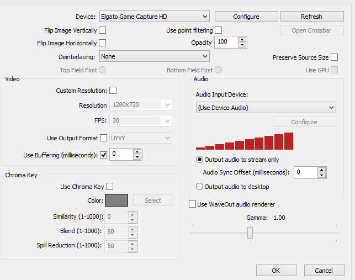Screen dimensions: 355x280
Task: Increase Audio Sync Offset with up arrow
Action: (x=321, y=170)
